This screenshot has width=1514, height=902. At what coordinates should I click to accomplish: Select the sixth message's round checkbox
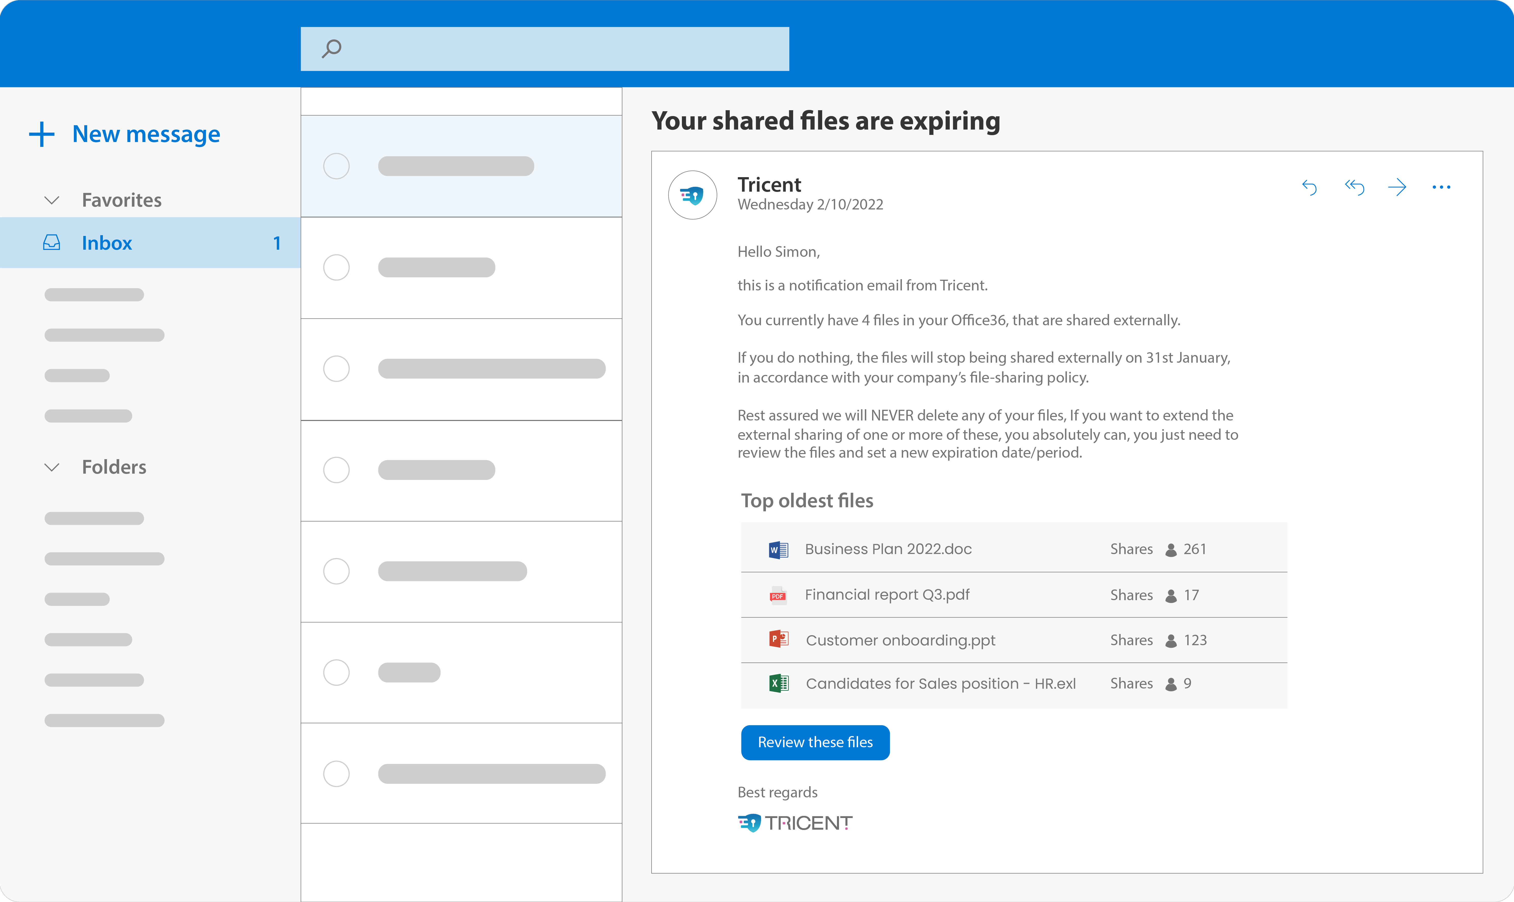336,672
